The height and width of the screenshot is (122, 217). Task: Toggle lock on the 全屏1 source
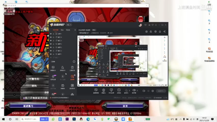[53, 34]
